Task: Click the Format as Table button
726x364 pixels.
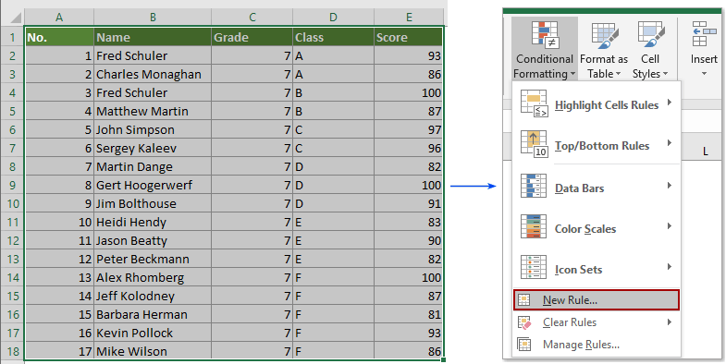Action: 604,50
